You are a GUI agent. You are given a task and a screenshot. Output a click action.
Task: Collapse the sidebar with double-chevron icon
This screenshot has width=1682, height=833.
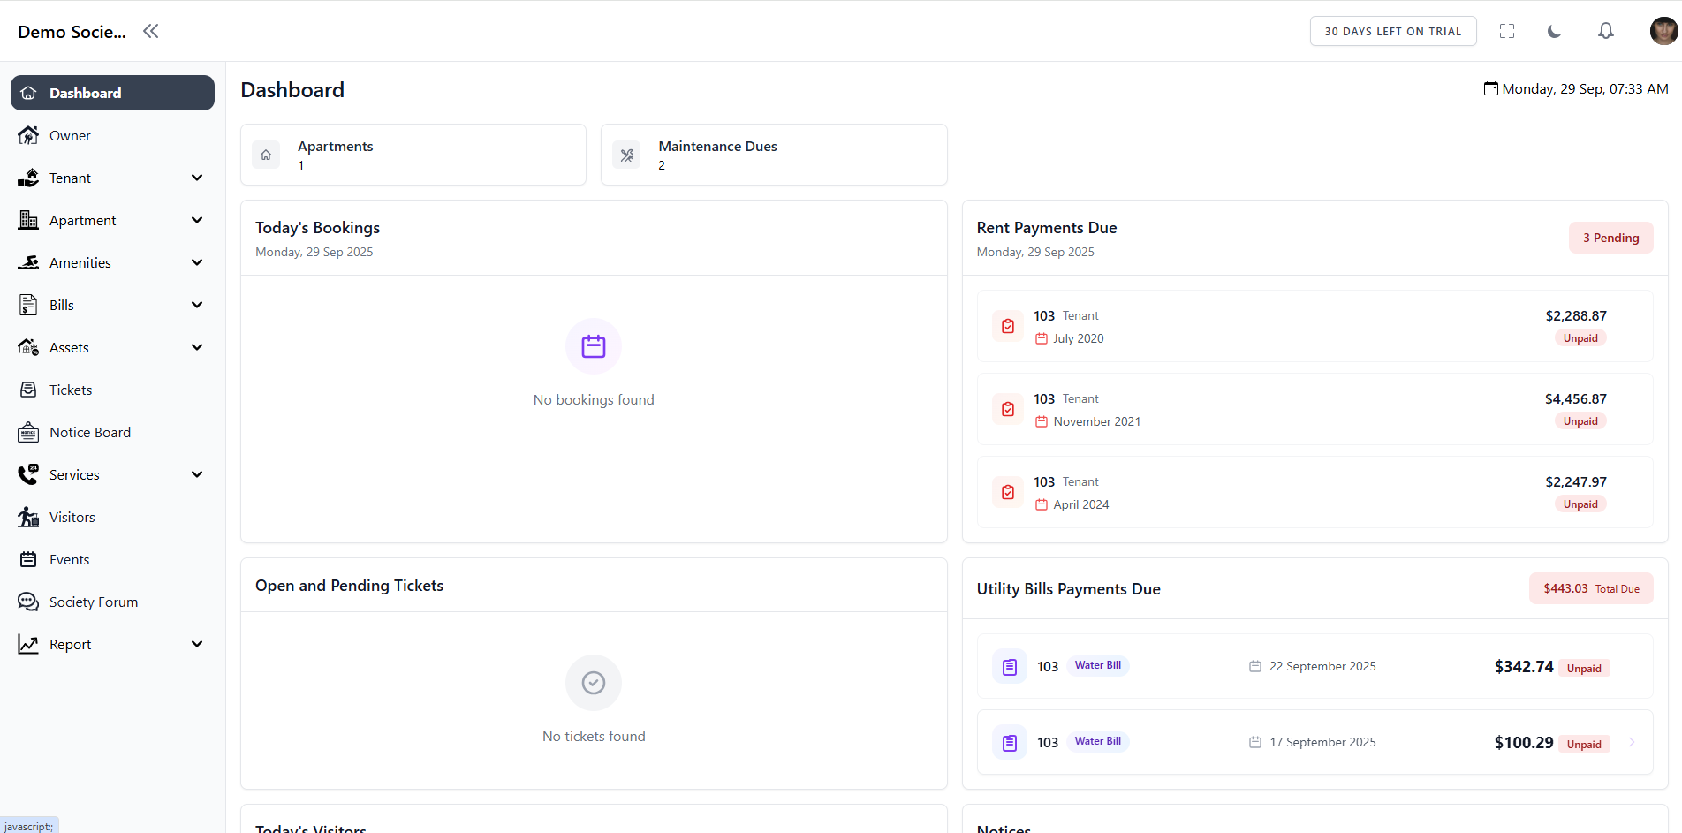pos(151,32)
